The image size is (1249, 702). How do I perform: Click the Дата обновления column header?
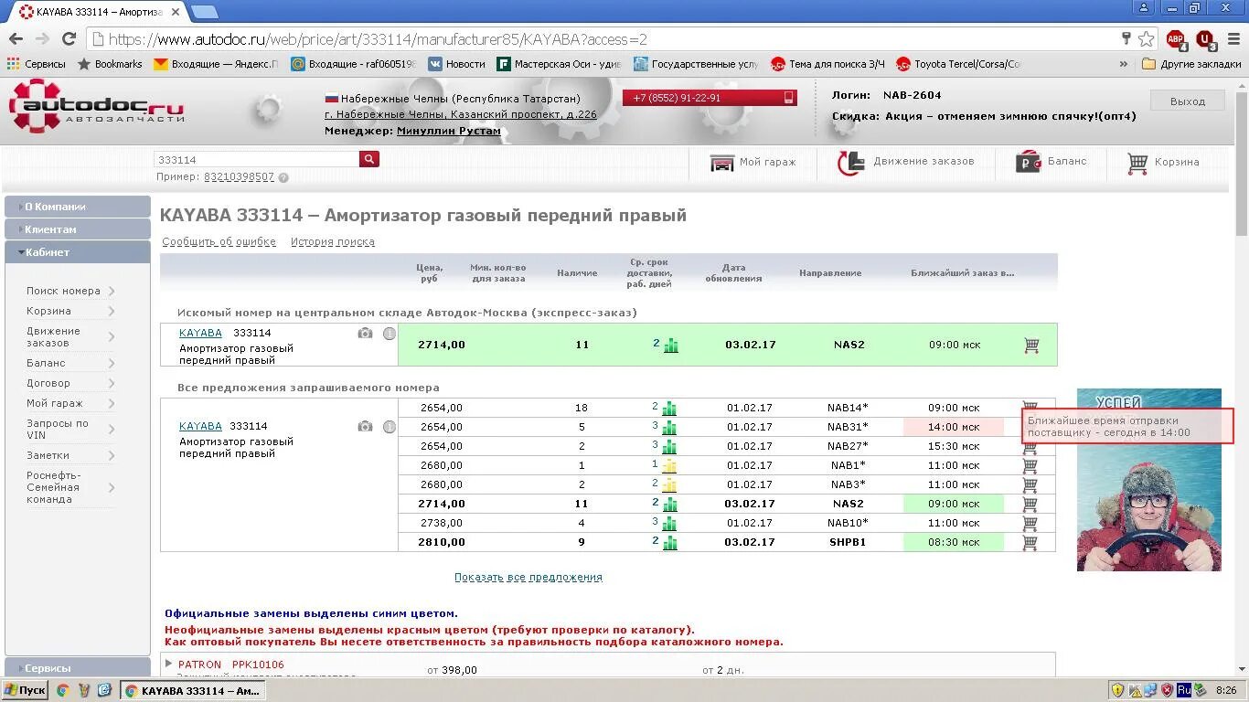coord(733,272)
